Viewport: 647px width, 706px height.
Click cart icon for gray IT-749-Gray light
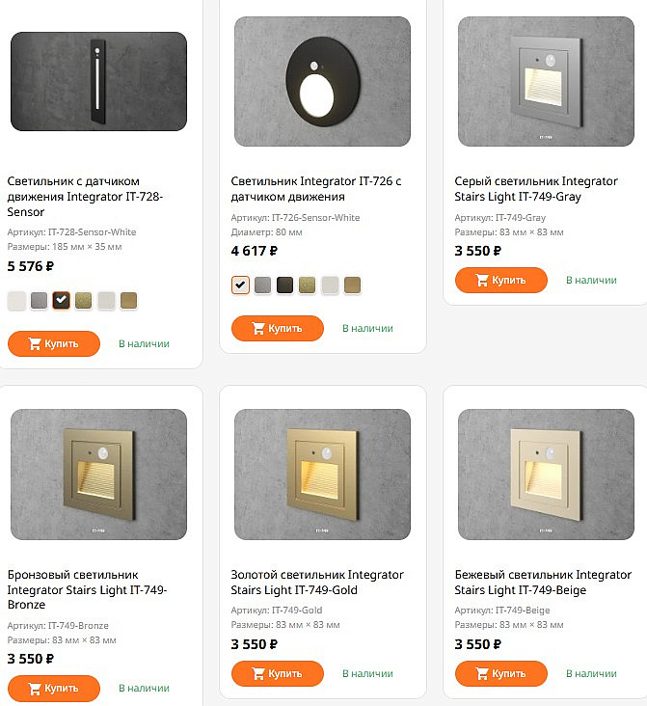click(482, 280)
